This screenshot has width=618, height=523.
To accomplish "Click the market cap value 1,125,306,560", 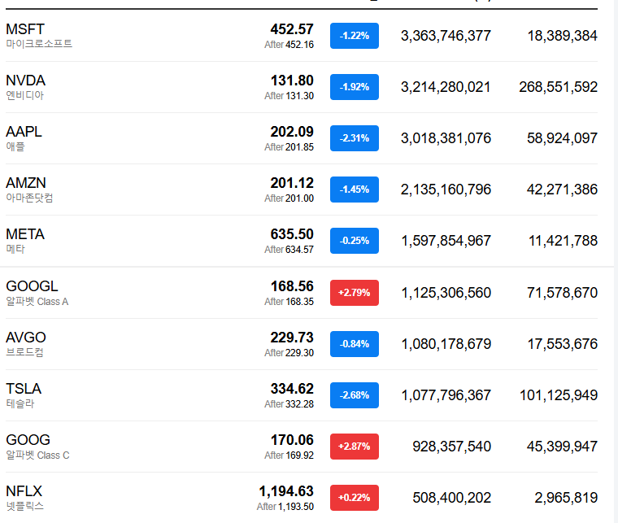I will click(446, 293).
